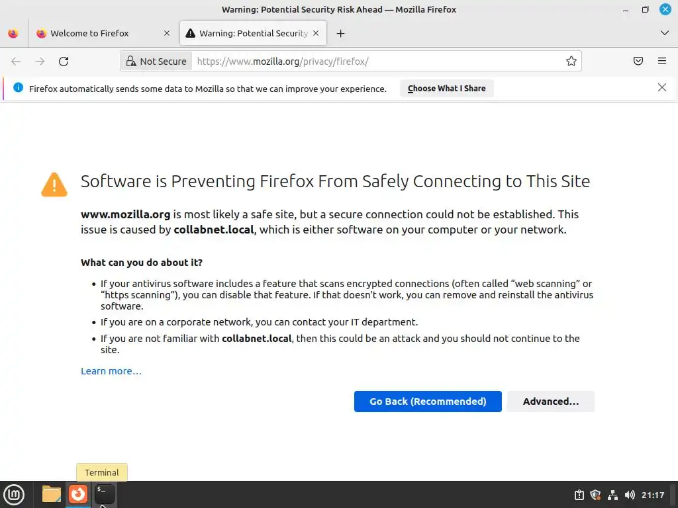The image size is (678, 508).
Task: Click the Go Back (Recommended) button
Action: pos(428,402)
